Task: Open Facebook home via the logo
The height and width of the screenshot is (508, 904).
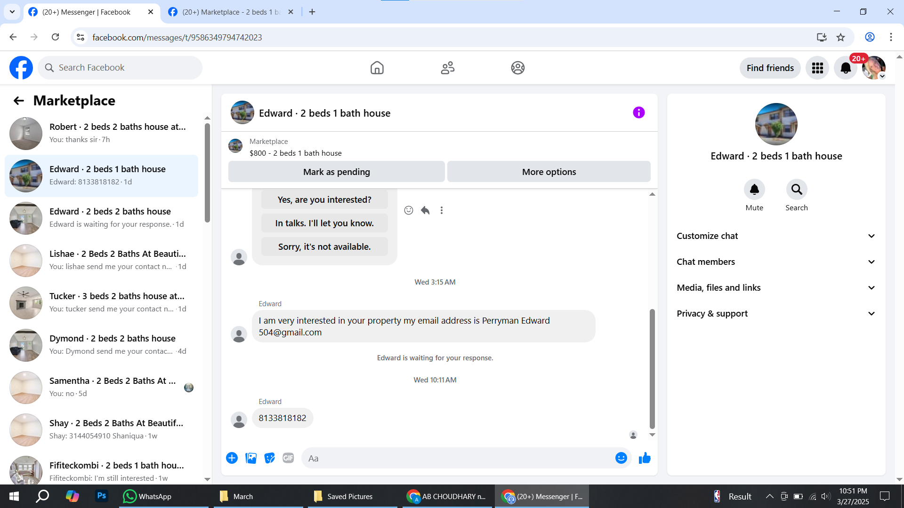Action: coord(21,68)
